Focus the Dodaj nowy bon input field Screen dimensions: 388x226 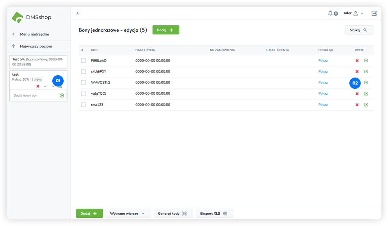34,95
